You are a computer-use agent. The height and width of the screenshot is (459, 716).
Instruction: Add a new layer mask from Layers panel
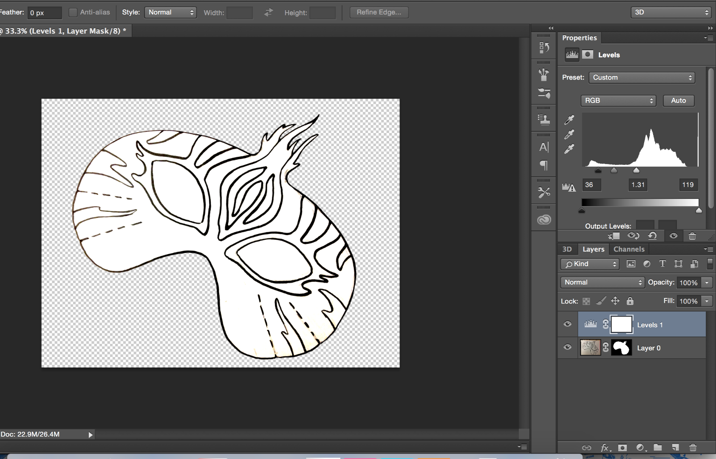point(622,448)
